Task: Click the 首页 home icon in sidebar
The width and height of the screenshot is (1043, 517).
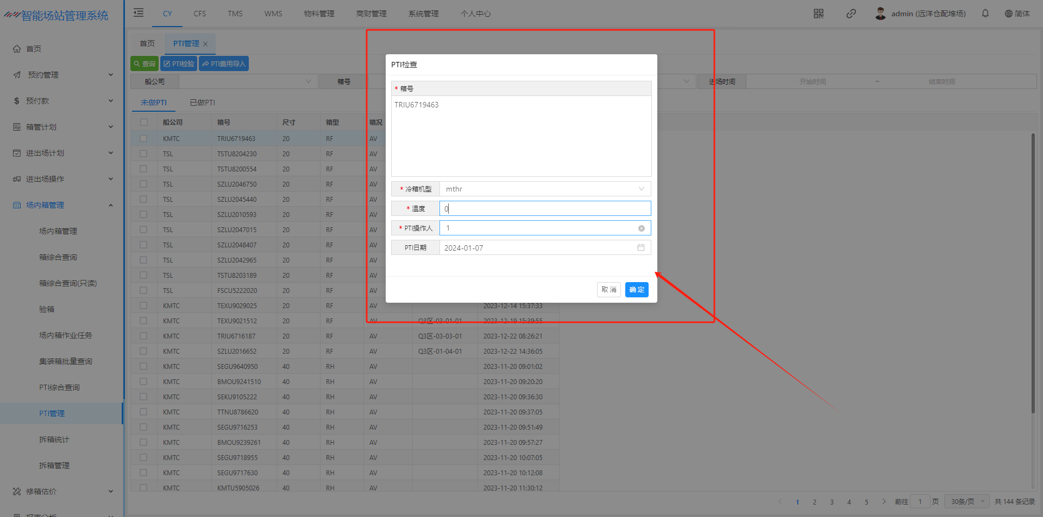Action: click(17, 49)
